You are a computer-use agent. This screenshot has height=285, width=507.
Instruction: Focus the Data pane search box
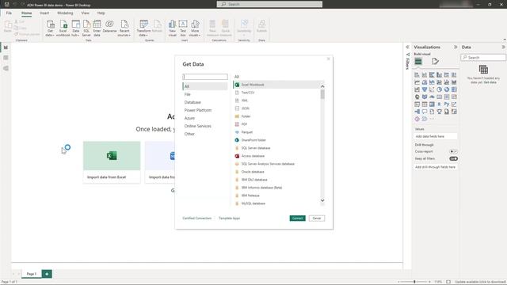coord(483,58)
